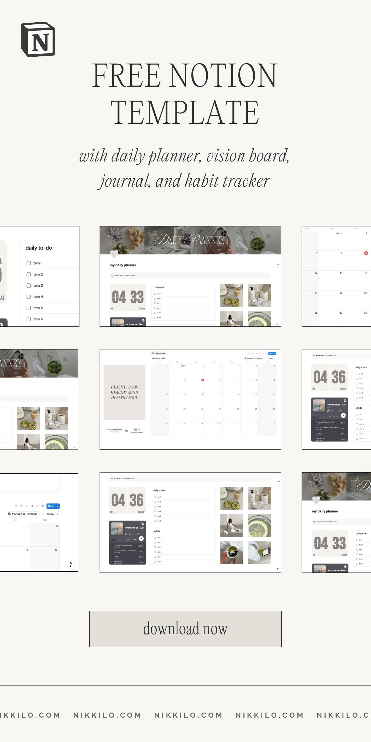Image resolution: width=371 pixels, height=742 pixels.
Task: Click the enlarged Today button
Action: coord(50,514)
